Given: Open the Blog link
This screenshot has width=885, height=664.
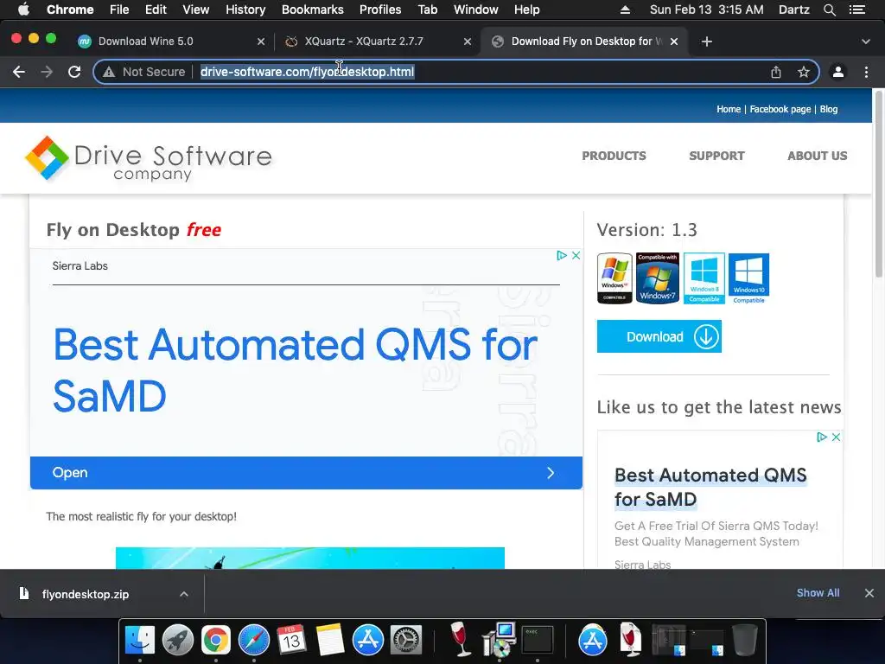Looking at the screenshot, I should point(829,109).
